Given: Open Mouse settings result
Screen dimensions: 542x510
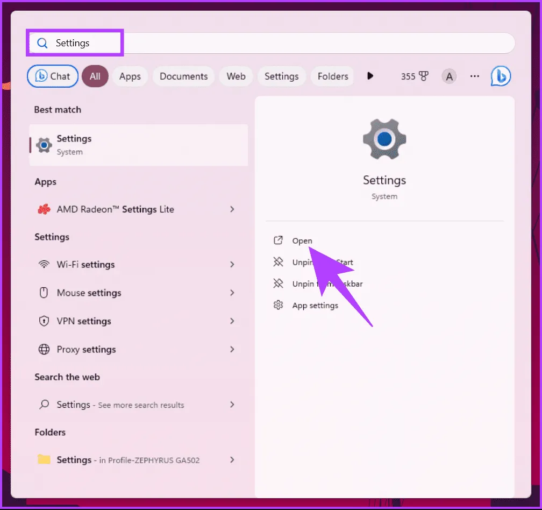Looking at the screenshot, I should [89, 293].
